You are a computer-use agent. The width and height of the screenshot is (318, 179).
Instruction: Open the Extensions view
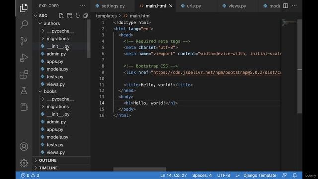(24, 74)
